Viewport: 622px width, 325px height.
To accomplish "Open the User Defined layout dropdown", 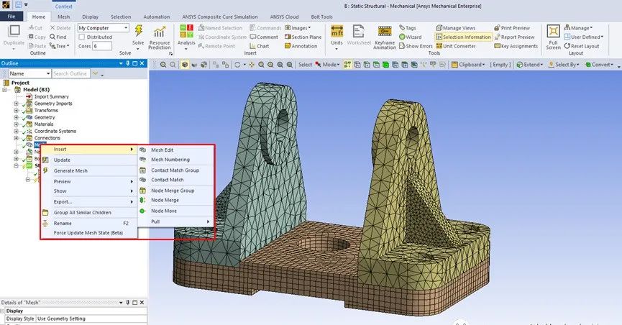I will coord(583,37).
